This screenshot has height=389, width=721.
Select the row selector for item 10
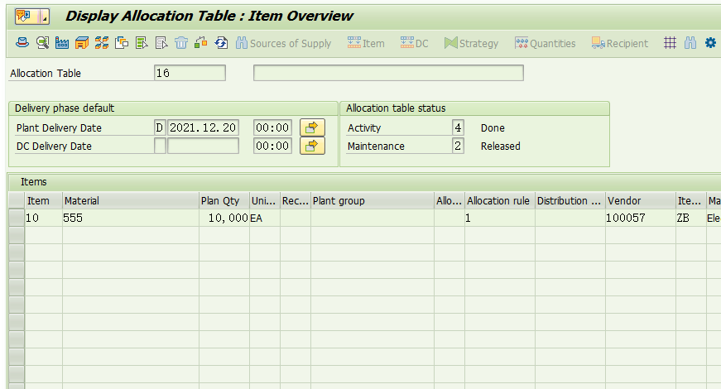pos(17,218)
